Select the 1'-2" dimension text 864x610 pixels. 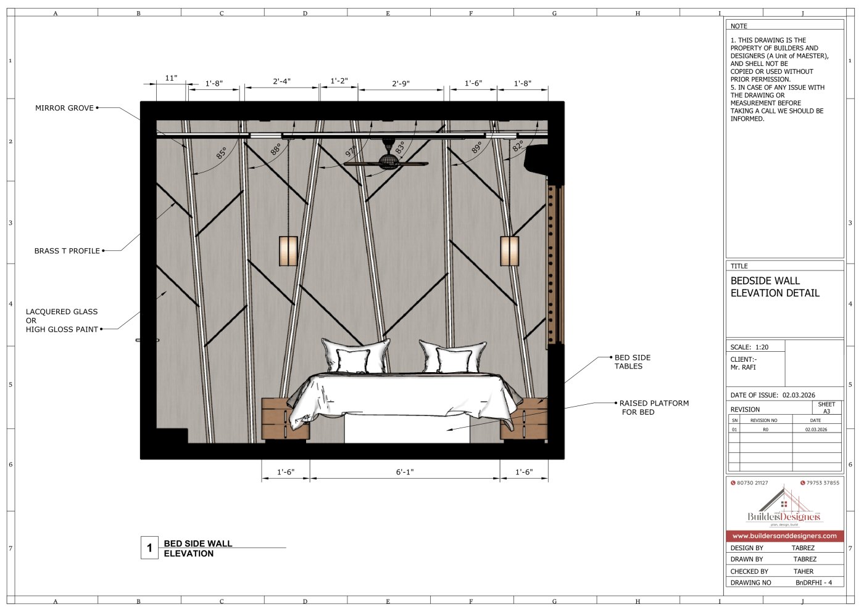coord(339,81)
